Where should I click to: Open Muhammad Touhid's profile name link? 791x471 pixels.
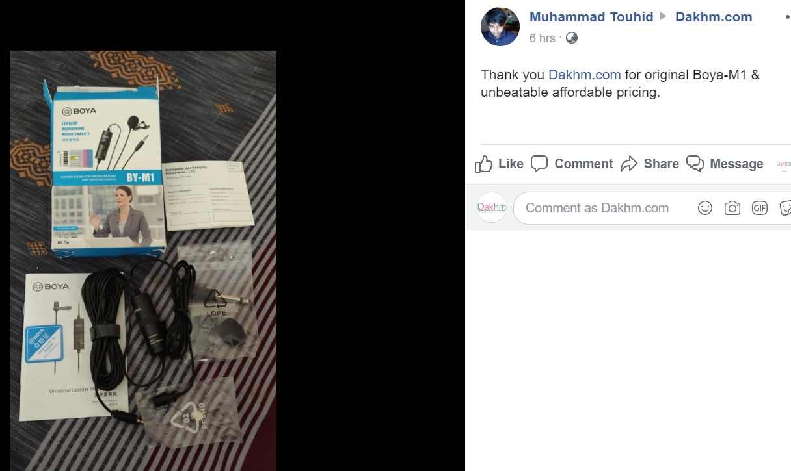(591, 17)
